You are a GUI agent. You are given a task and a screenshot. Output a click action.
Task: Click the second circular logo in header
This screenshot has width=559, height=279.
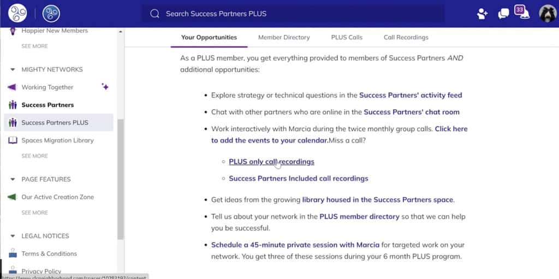pos(51,14)
